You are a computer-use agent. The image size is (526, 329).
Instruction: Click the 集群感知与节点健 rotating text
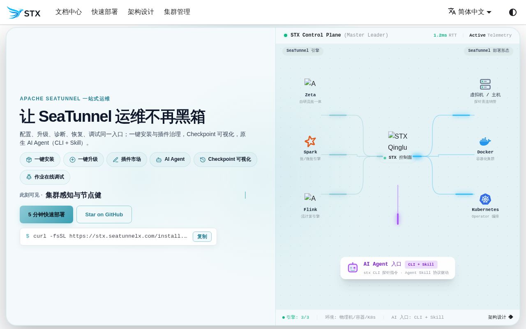73,195
